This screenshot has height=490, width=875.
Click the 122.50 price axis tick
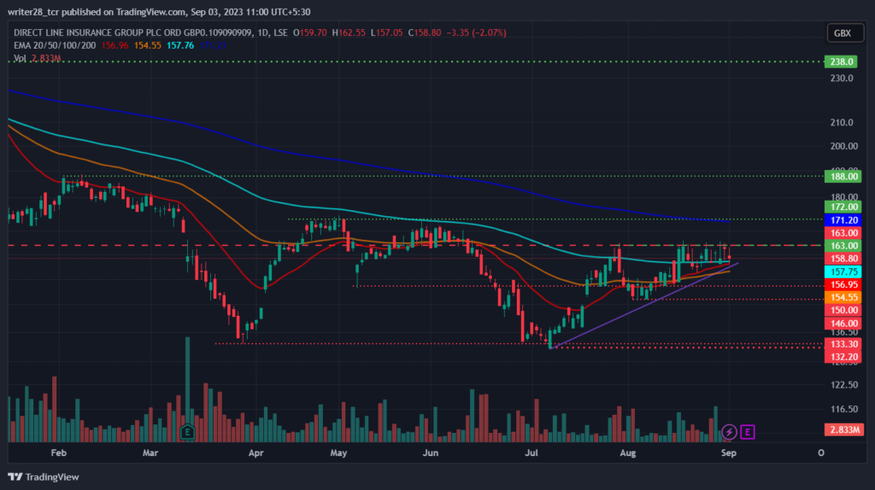click(843, 385)
